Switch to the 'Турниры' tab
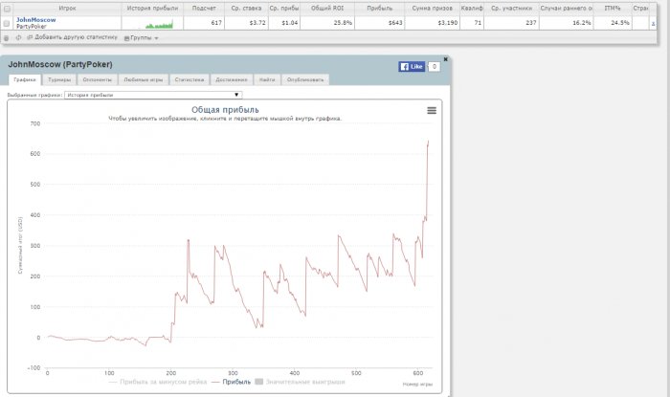This screenshot has height=397, width=670. pyautogui.click(x=58, y=79)
